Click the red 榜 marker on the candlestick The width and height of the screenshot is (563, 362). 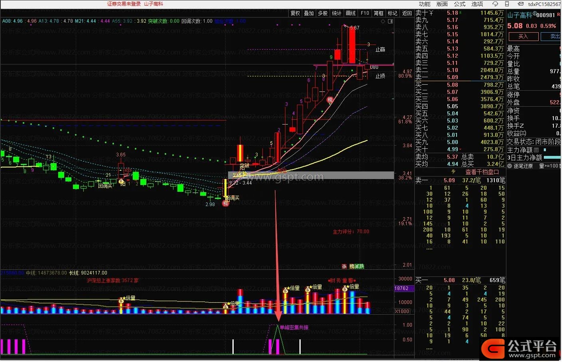tap(330, 100)
